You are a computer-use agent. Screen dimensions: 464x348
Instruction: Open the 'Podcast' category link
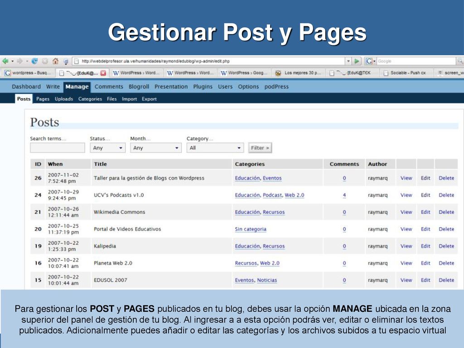[x=272, y=195]
